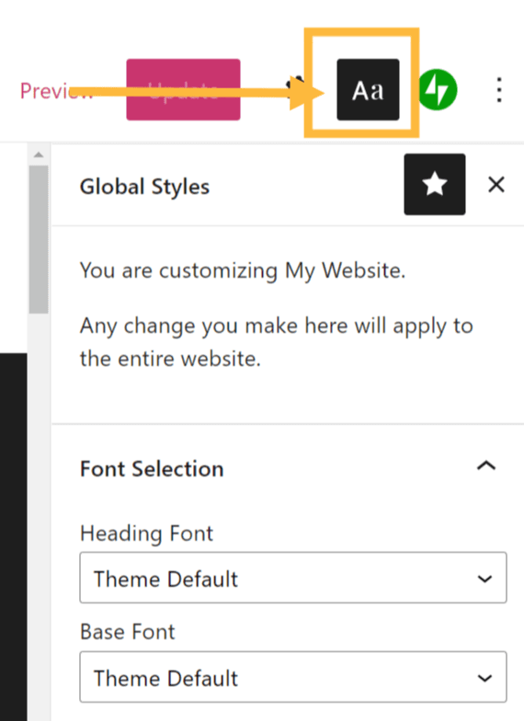Open the Heading Font dropdown

293,578
